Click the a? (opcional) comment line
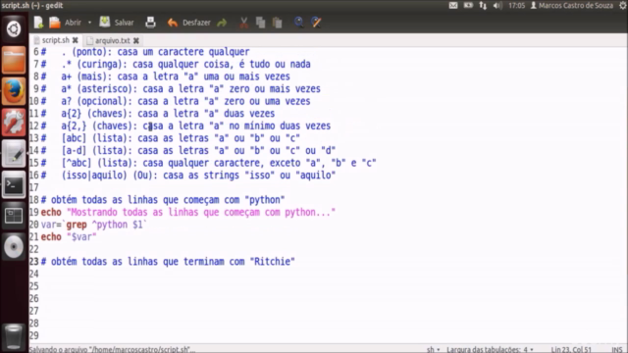Image resolution: width=628 pixels, height=353 pixels. 176,101
